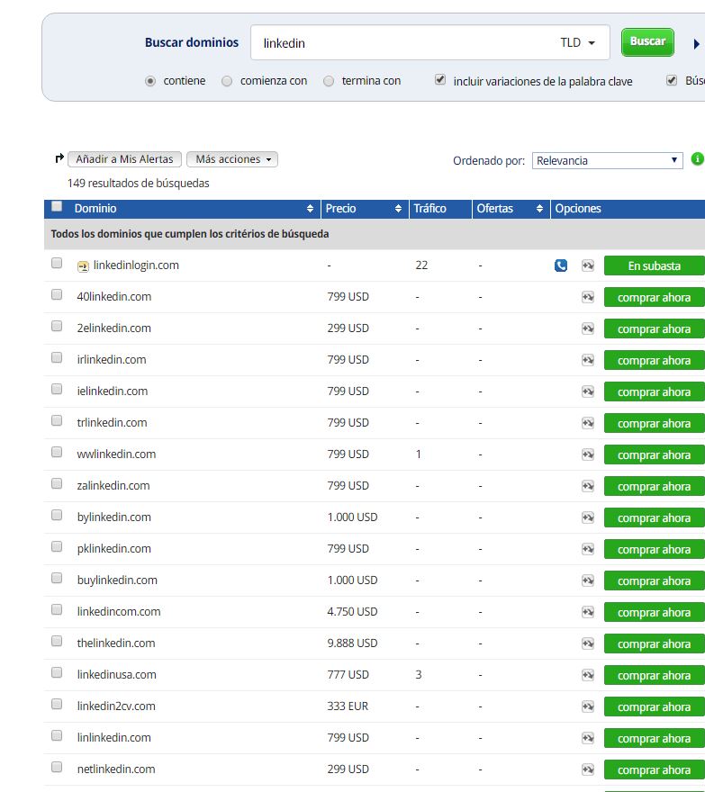This screenshot has height=792, width=705.
Task: Click 'comprar ahora' for bylinkedin.com
Action: tap(654, 517)
